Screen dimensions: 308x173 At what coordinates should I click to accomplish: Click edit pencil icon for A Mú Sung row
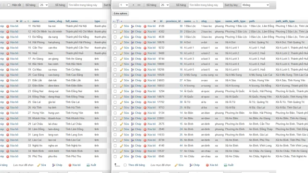coord(122,75)
